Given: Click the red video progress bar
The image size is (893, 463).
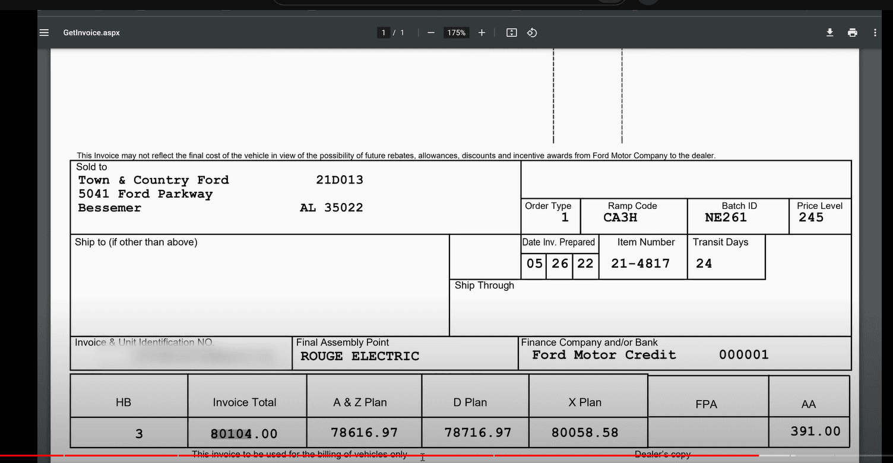Looking at the screenshot, I should 380,455.
